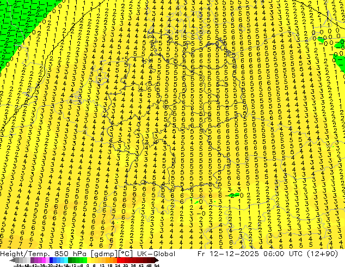Click the purple segment of the temperature legend
The width and height of the screenshot is (345, 267).
tap(40, 260)
